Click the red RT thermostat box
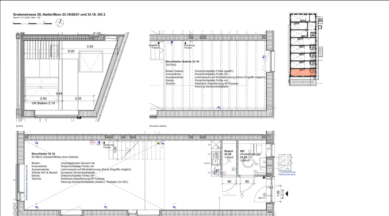Screen dimensions: 389x216 pyautogui.click(x=92, y=142)
